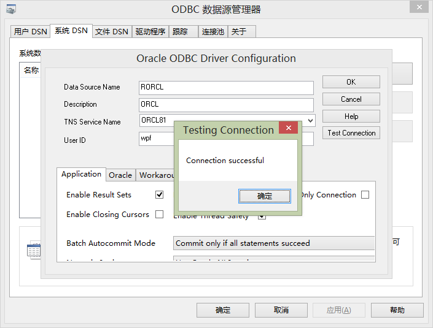Open the 关于 tab
The height and width of the screenshot is (328, 433).
pos(241,31)
